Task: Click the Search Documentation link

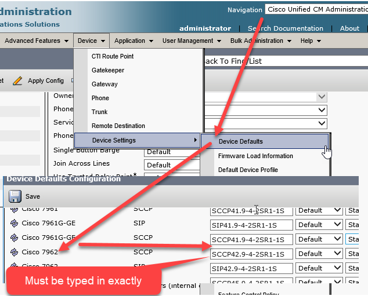Action: (285, 28)
